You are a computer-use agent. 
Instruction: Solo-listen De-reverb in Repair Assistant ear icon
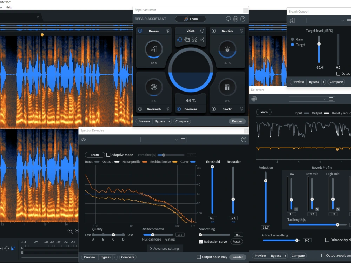(168, 109)
